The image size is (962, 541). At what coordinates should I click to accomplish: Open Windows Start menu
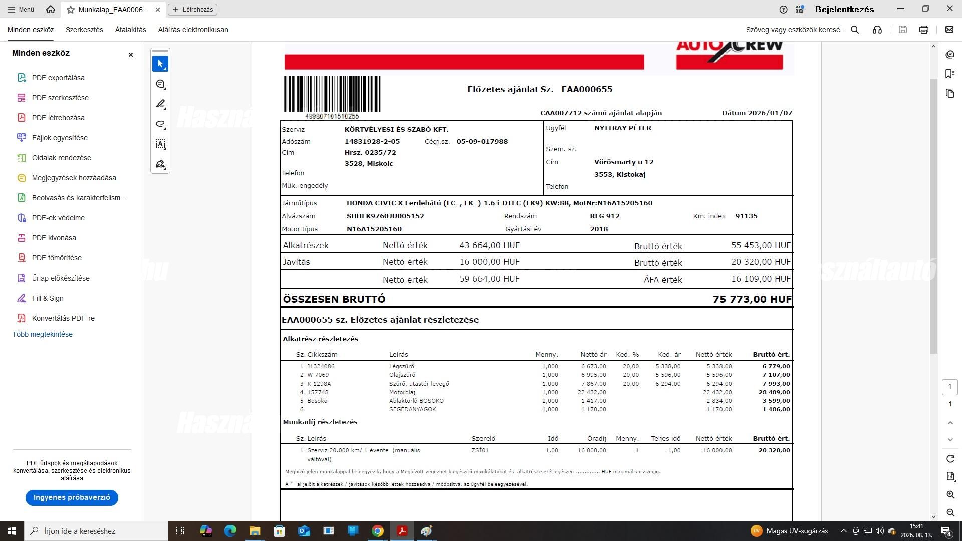[12, 531]
